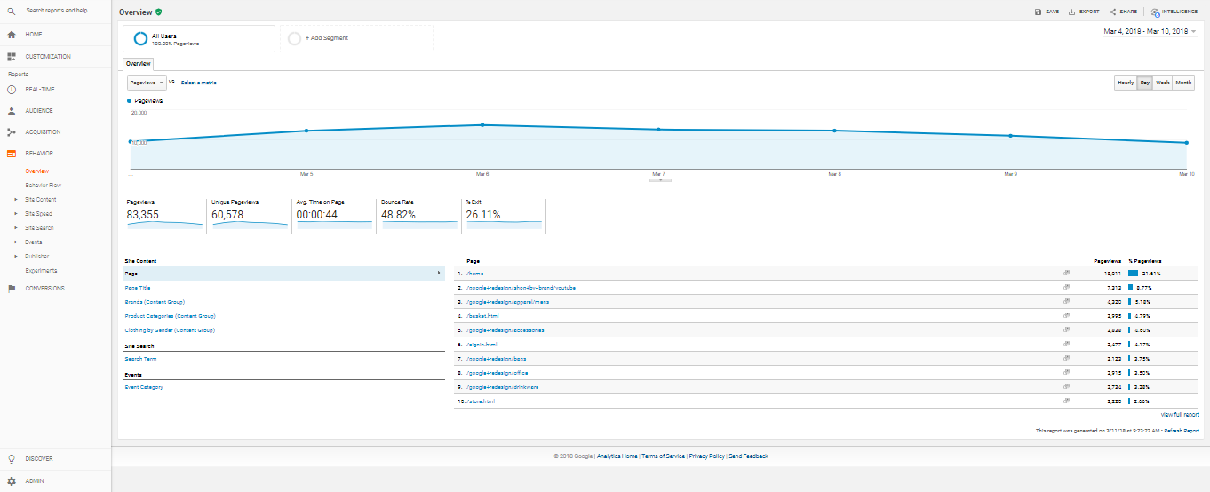Image resolution: width=1210 pixels, height=492 pixels.
Task: Open Behavior Flow in sidebar
Action: click(44, 186)
